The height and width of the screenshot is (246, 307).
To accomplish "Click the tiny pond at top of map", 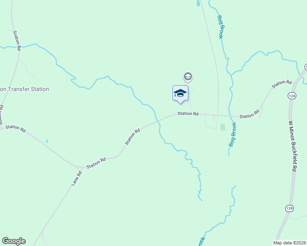I will click(x=198, y=3).
